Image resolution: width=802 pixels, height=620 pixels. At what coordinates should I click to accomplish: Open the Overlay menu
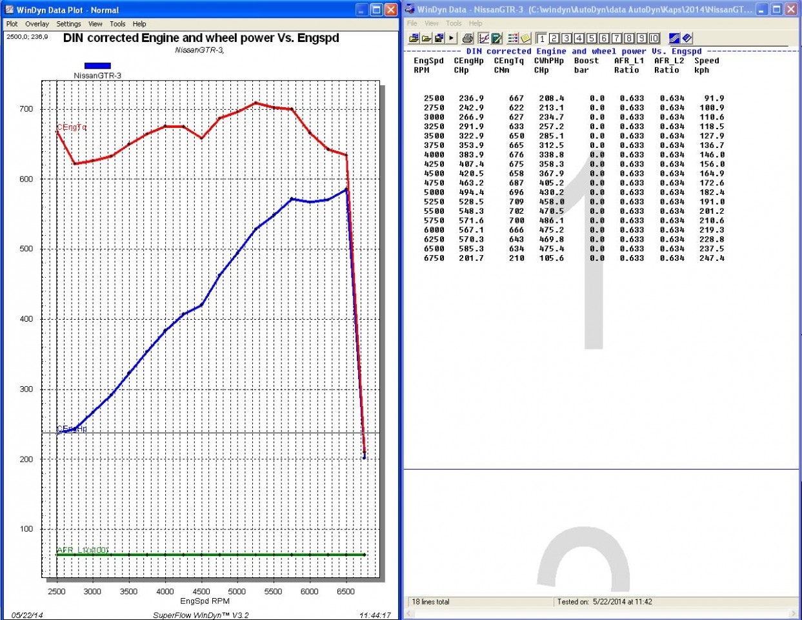tap(37, 24)
